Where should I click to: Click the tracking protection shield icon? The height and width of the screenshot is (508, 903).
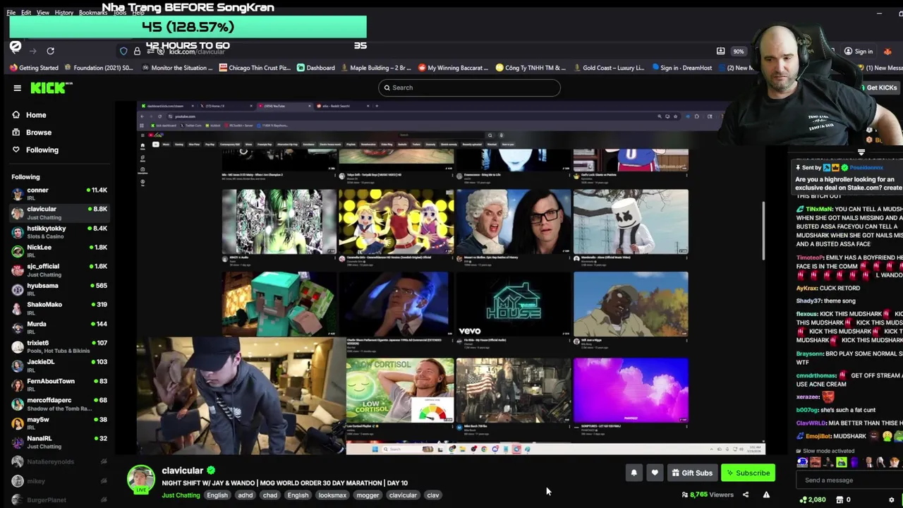[123, 51]
